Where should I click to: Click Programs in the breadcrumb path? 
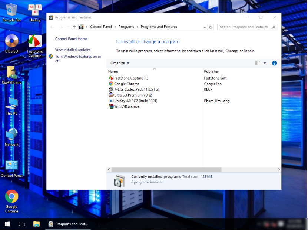(126, 27)
